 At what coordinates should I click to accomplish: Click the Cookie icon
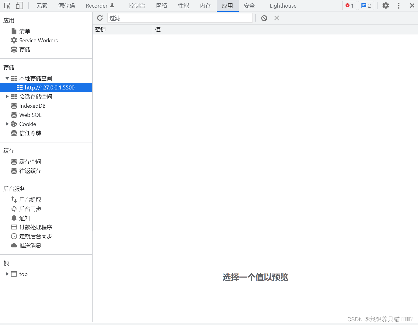coord(14,124)
